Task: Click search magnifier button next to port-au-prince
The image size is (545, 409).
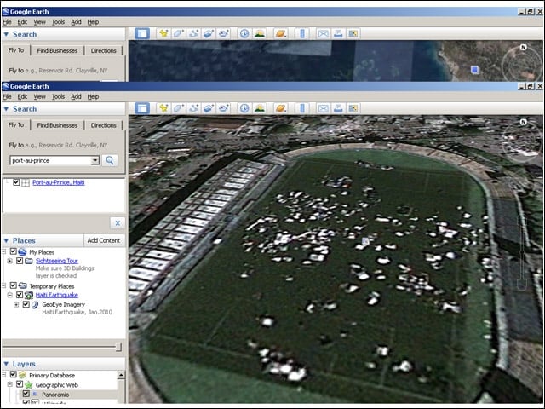Action: pyautogui.click(x=110, y=160)
